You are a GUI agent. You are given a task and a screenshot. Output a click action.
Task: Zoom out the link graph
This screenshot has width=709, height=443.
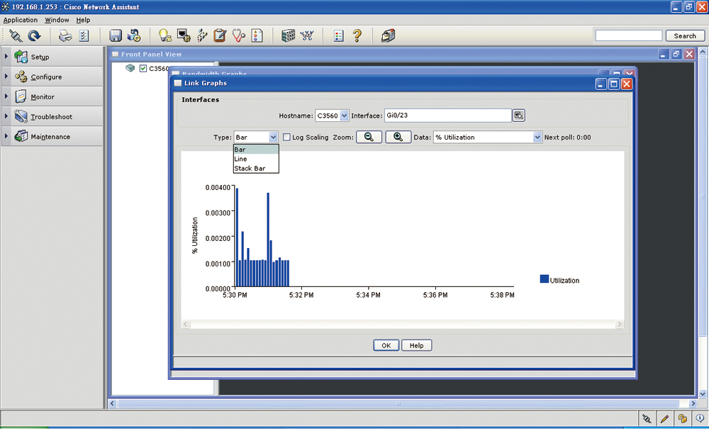[x=369, y=137]
